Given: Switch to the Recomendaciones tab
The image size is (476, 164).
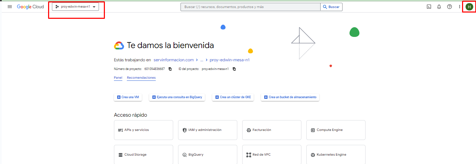Looking at the screenshot, I should [x=141, y=78].
